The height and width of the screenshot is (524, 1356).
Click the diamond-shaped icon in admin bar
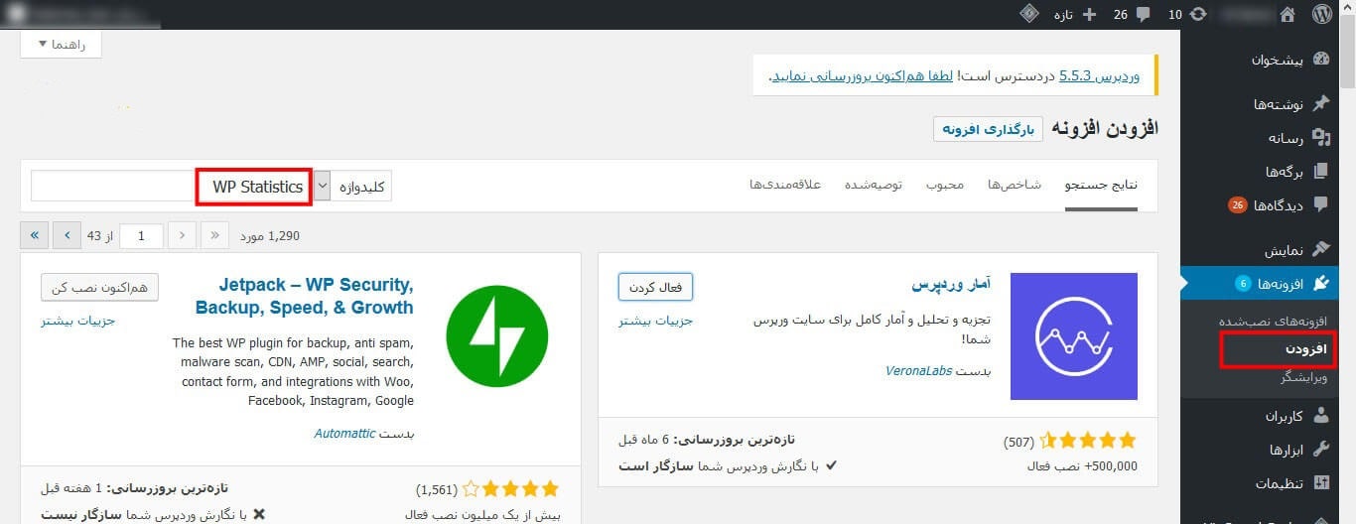(1030, 15)
